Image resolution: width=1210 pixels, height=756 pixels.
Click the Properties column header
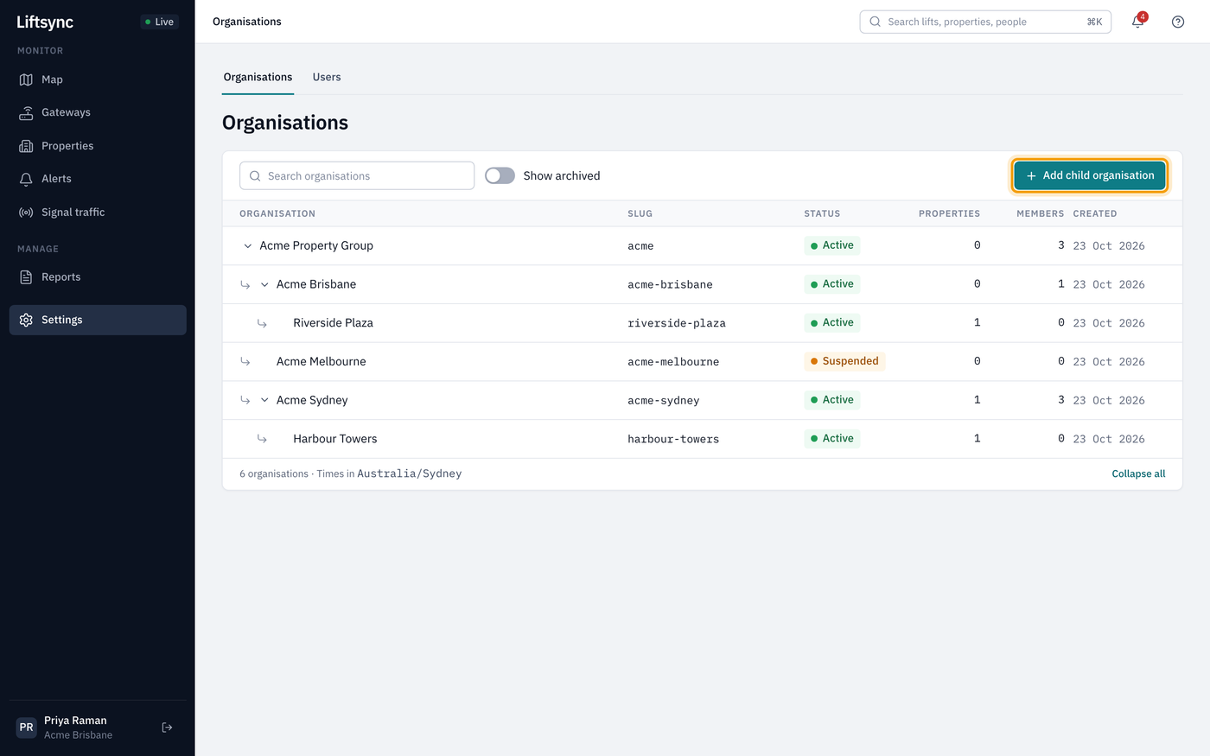pyautogui.click(x=949, y=213)
